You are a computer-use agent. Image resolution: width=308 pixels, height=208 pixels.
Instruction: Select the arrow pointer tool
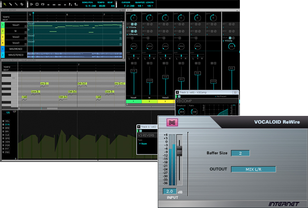pyautogui.click(x=5, y=4)
